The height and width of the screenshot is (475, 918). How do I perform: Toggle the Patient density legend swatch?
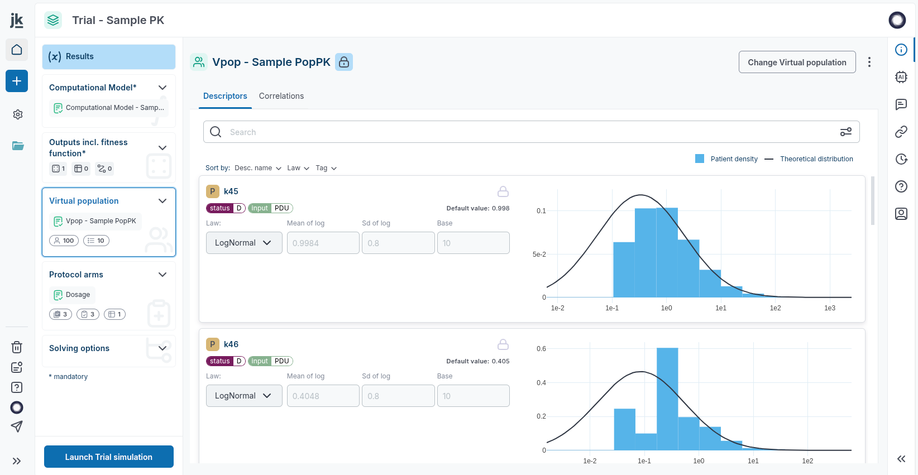pyautogui.click(x=699, y=159)
